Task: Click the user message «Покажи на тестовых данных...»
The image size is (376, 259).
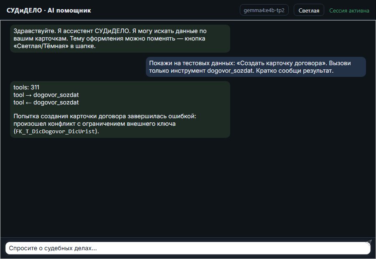Action: tap(256, 67)
